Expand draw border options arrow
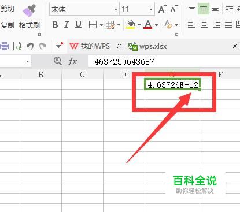 [x=119, y=25]
